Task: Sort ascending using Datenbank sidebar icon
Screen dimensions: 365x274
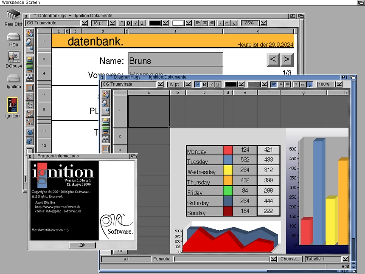Action: [30, 60]
